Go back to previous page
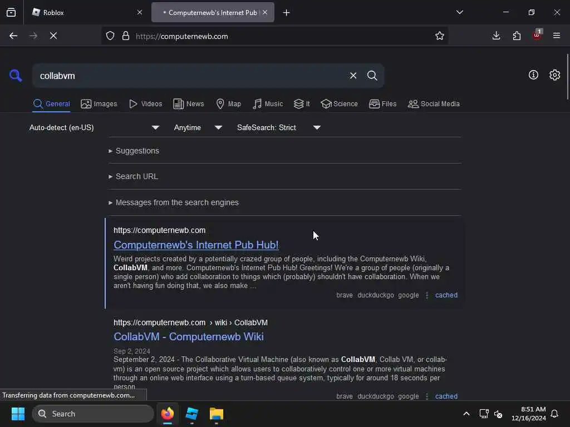Viewport: 570px width, 427px height. click(x=13, y=36)
